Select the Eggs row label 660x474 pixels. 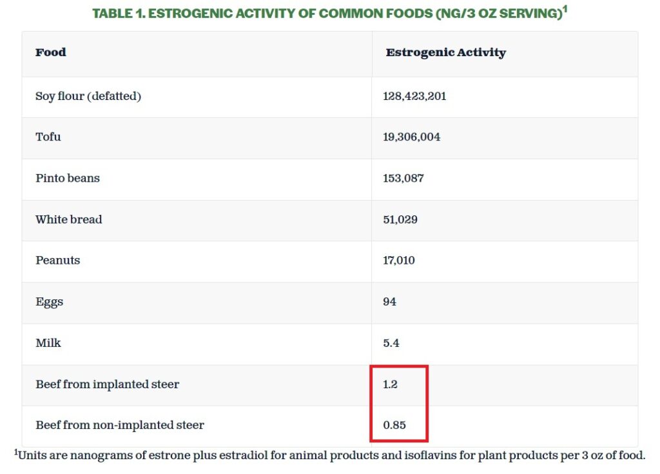(x=50, y=302)
